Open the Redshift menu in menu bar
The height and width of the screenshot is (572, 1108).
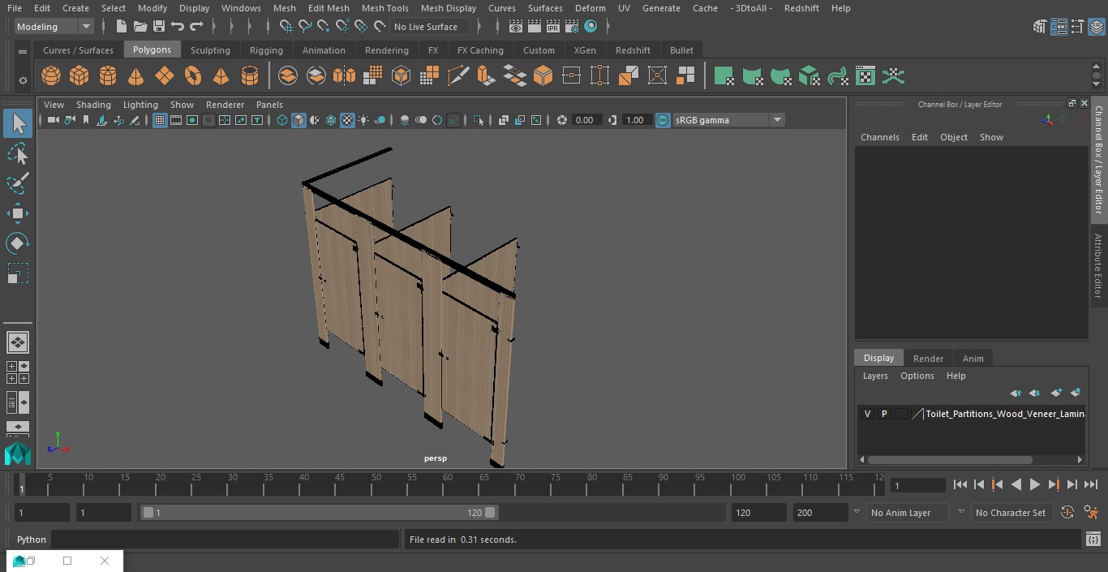click(801, 8)
